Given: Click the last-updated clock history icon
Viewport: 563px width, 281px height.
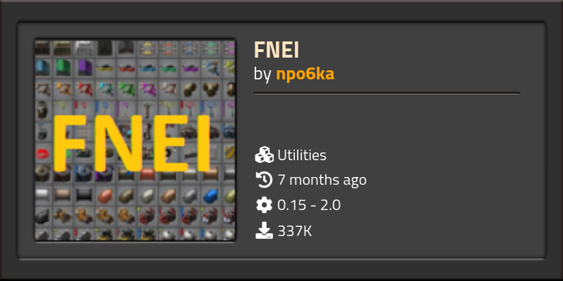Looking at the screenshot, I should (265, 180).
